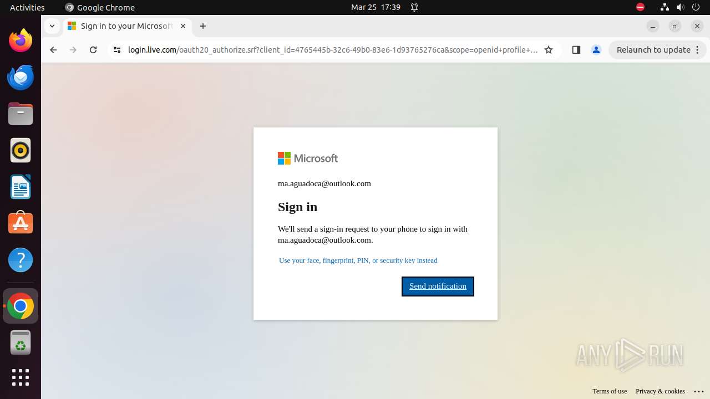Launch LibreOffice Writer from the dock
The width and height of the screenshot is (710, 399).
click(21, 187)
